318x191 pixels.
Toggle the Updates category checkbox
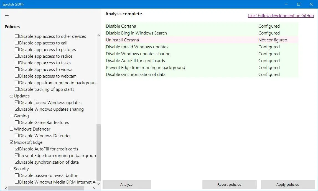tap(11, 96)
